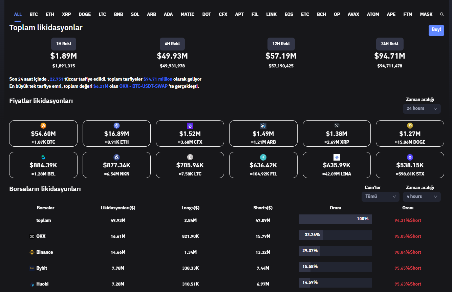This screenshot has width=452, height=292.
Task: Click the search magnifier icon
Action: 442,15
